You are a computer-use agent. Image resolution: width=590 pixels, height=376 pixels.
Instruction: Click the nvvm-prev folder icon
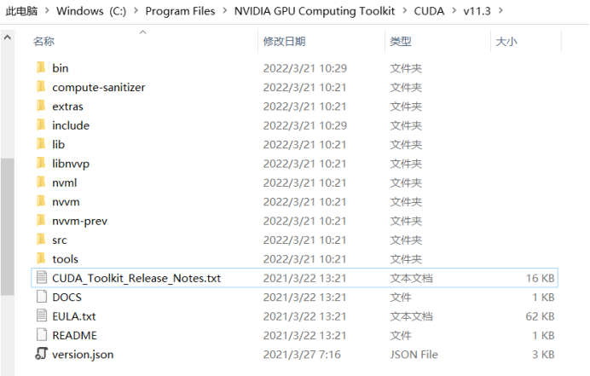(x=41, y=221)
